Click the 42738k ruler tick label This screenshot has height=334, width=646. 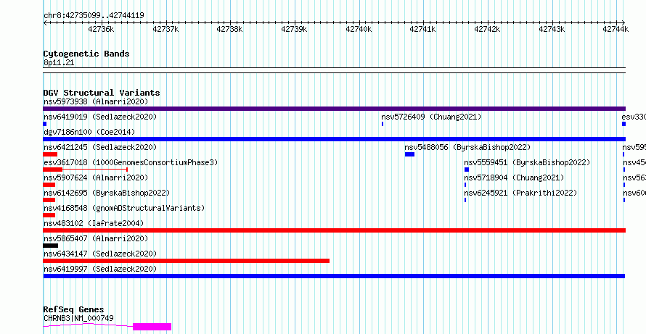229,29
